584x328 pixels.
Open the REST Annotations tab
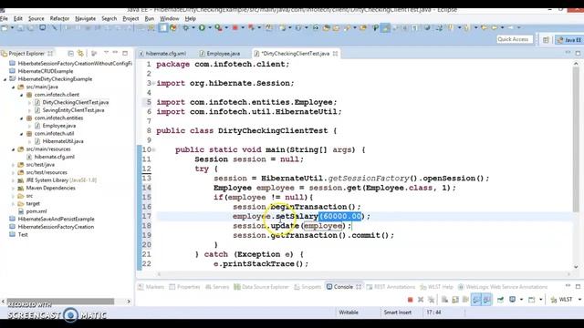[391, 287]
